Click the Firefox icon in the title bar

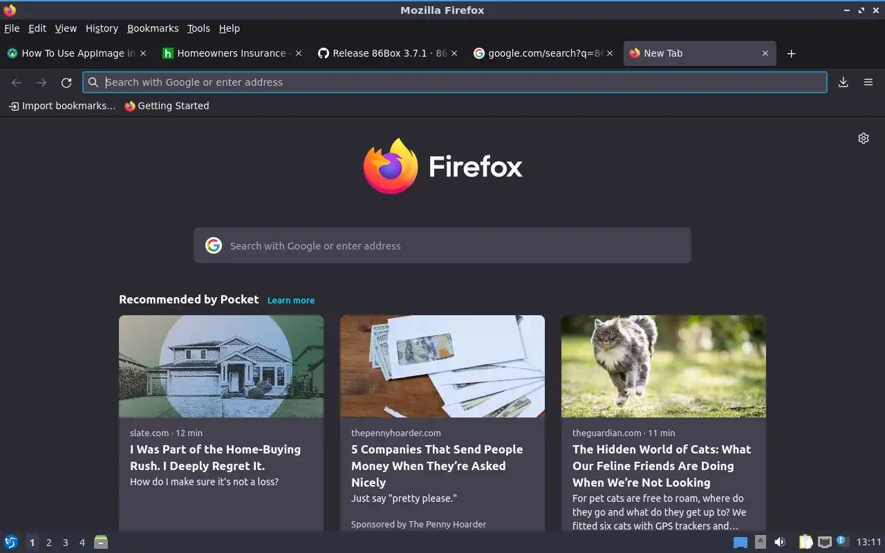point(10,10)
